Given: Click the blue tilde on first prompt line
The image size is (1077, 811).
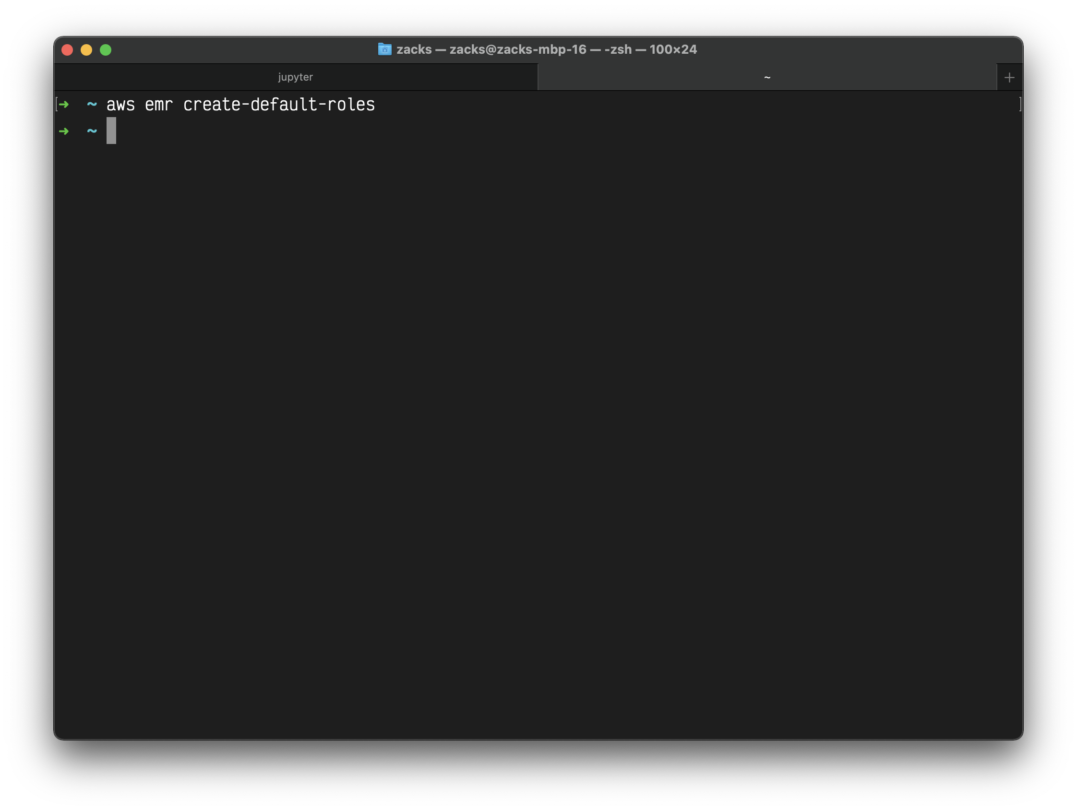Looking at the screenshot, I should (x=92, y=104).
